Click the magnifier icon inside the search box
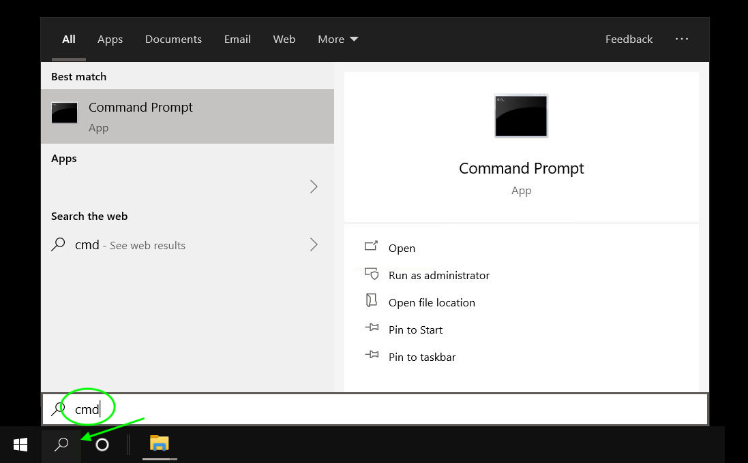Screen dimensions: 748x463 58,409
